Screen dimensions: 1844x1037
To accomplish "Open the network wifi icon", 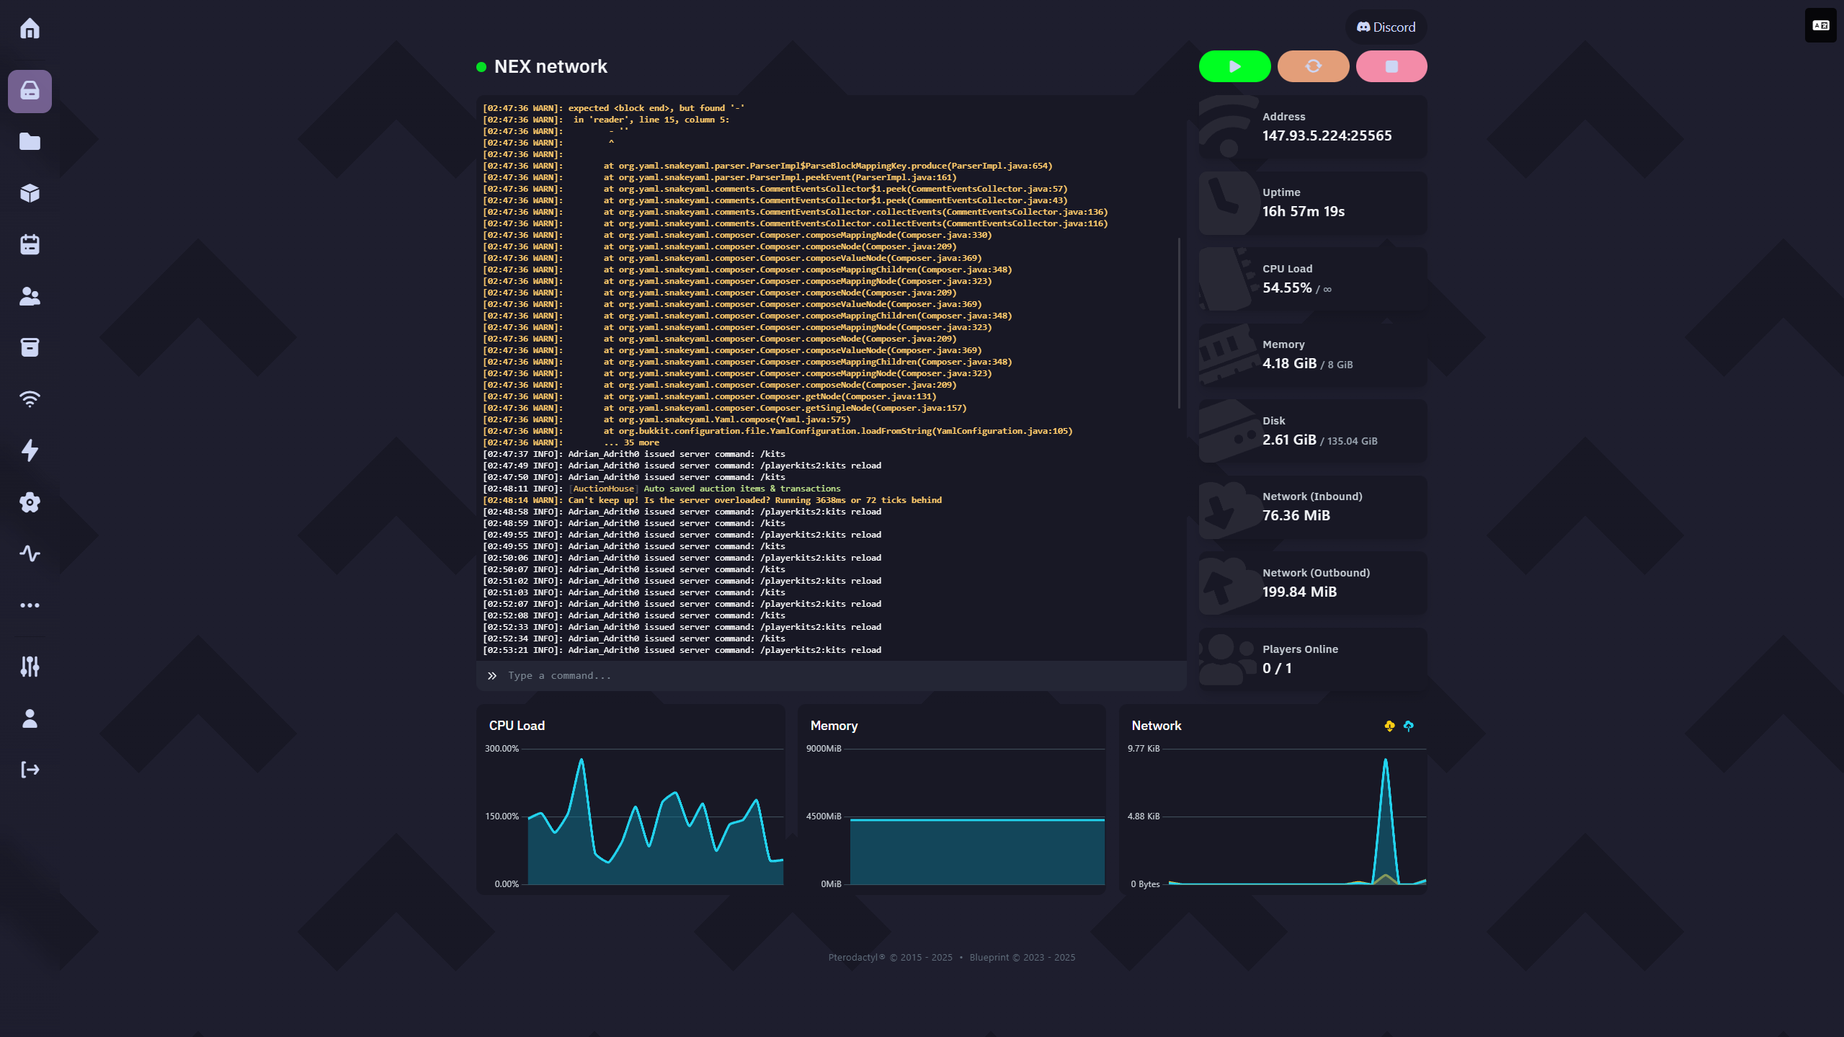I will pos(30,399).
